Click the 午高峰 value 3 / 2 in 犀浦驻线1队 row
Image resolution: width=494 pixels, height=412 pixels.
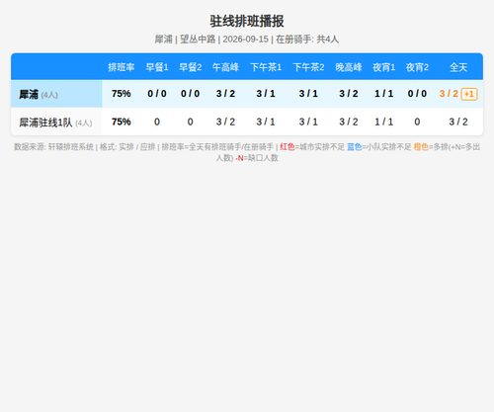[x=225, y=122]
